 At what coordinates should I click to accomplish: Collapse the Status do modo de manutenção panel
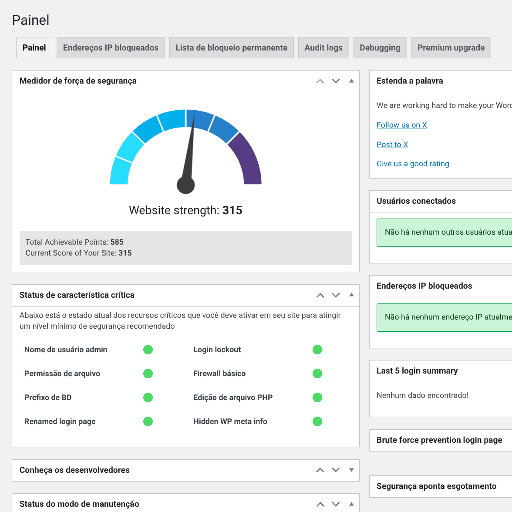pos(351,504)
